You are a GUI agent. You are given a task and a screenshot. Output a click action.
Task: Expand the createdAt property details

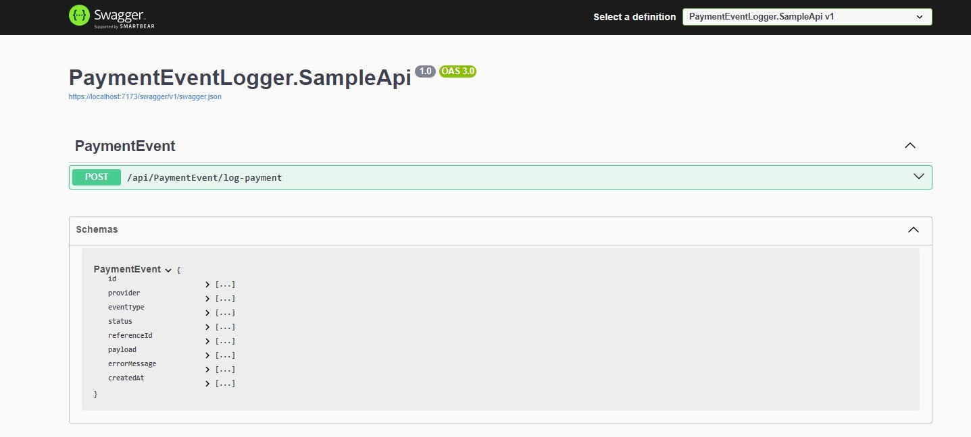click(207, 383)
